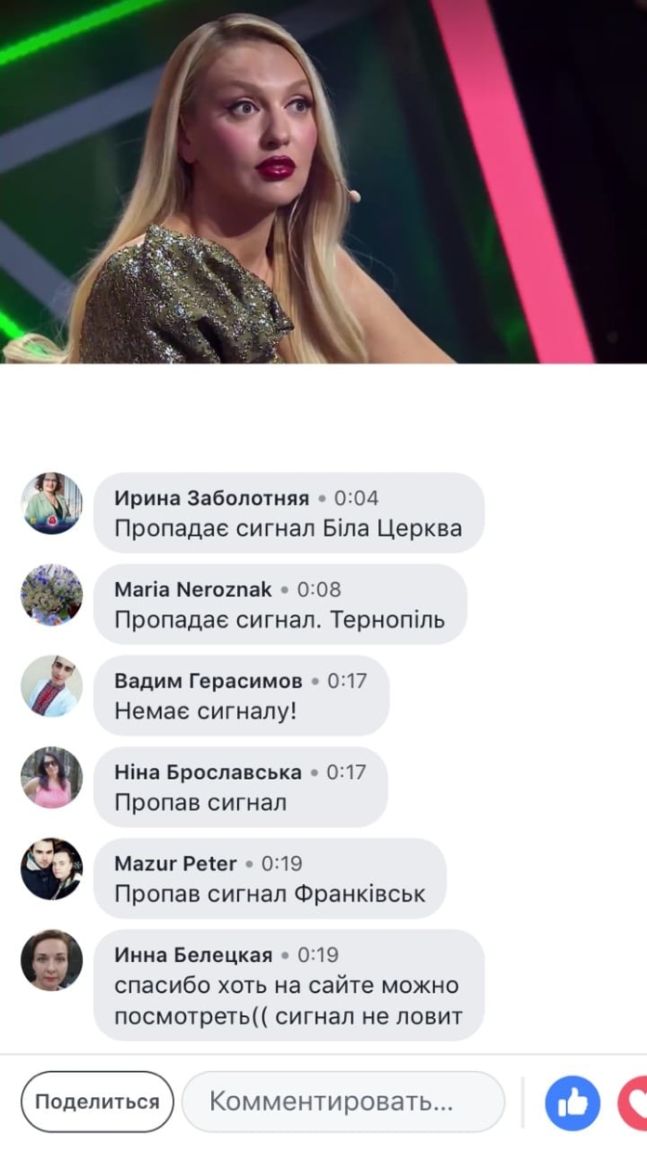Jump to 0:04 comment timestamp
The height and width of the screenshot is (1150, 647).
[x=356, y=498]
